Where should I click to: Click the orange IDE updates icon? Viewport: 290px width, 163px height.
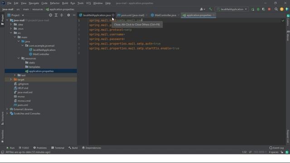pos(282,9)
